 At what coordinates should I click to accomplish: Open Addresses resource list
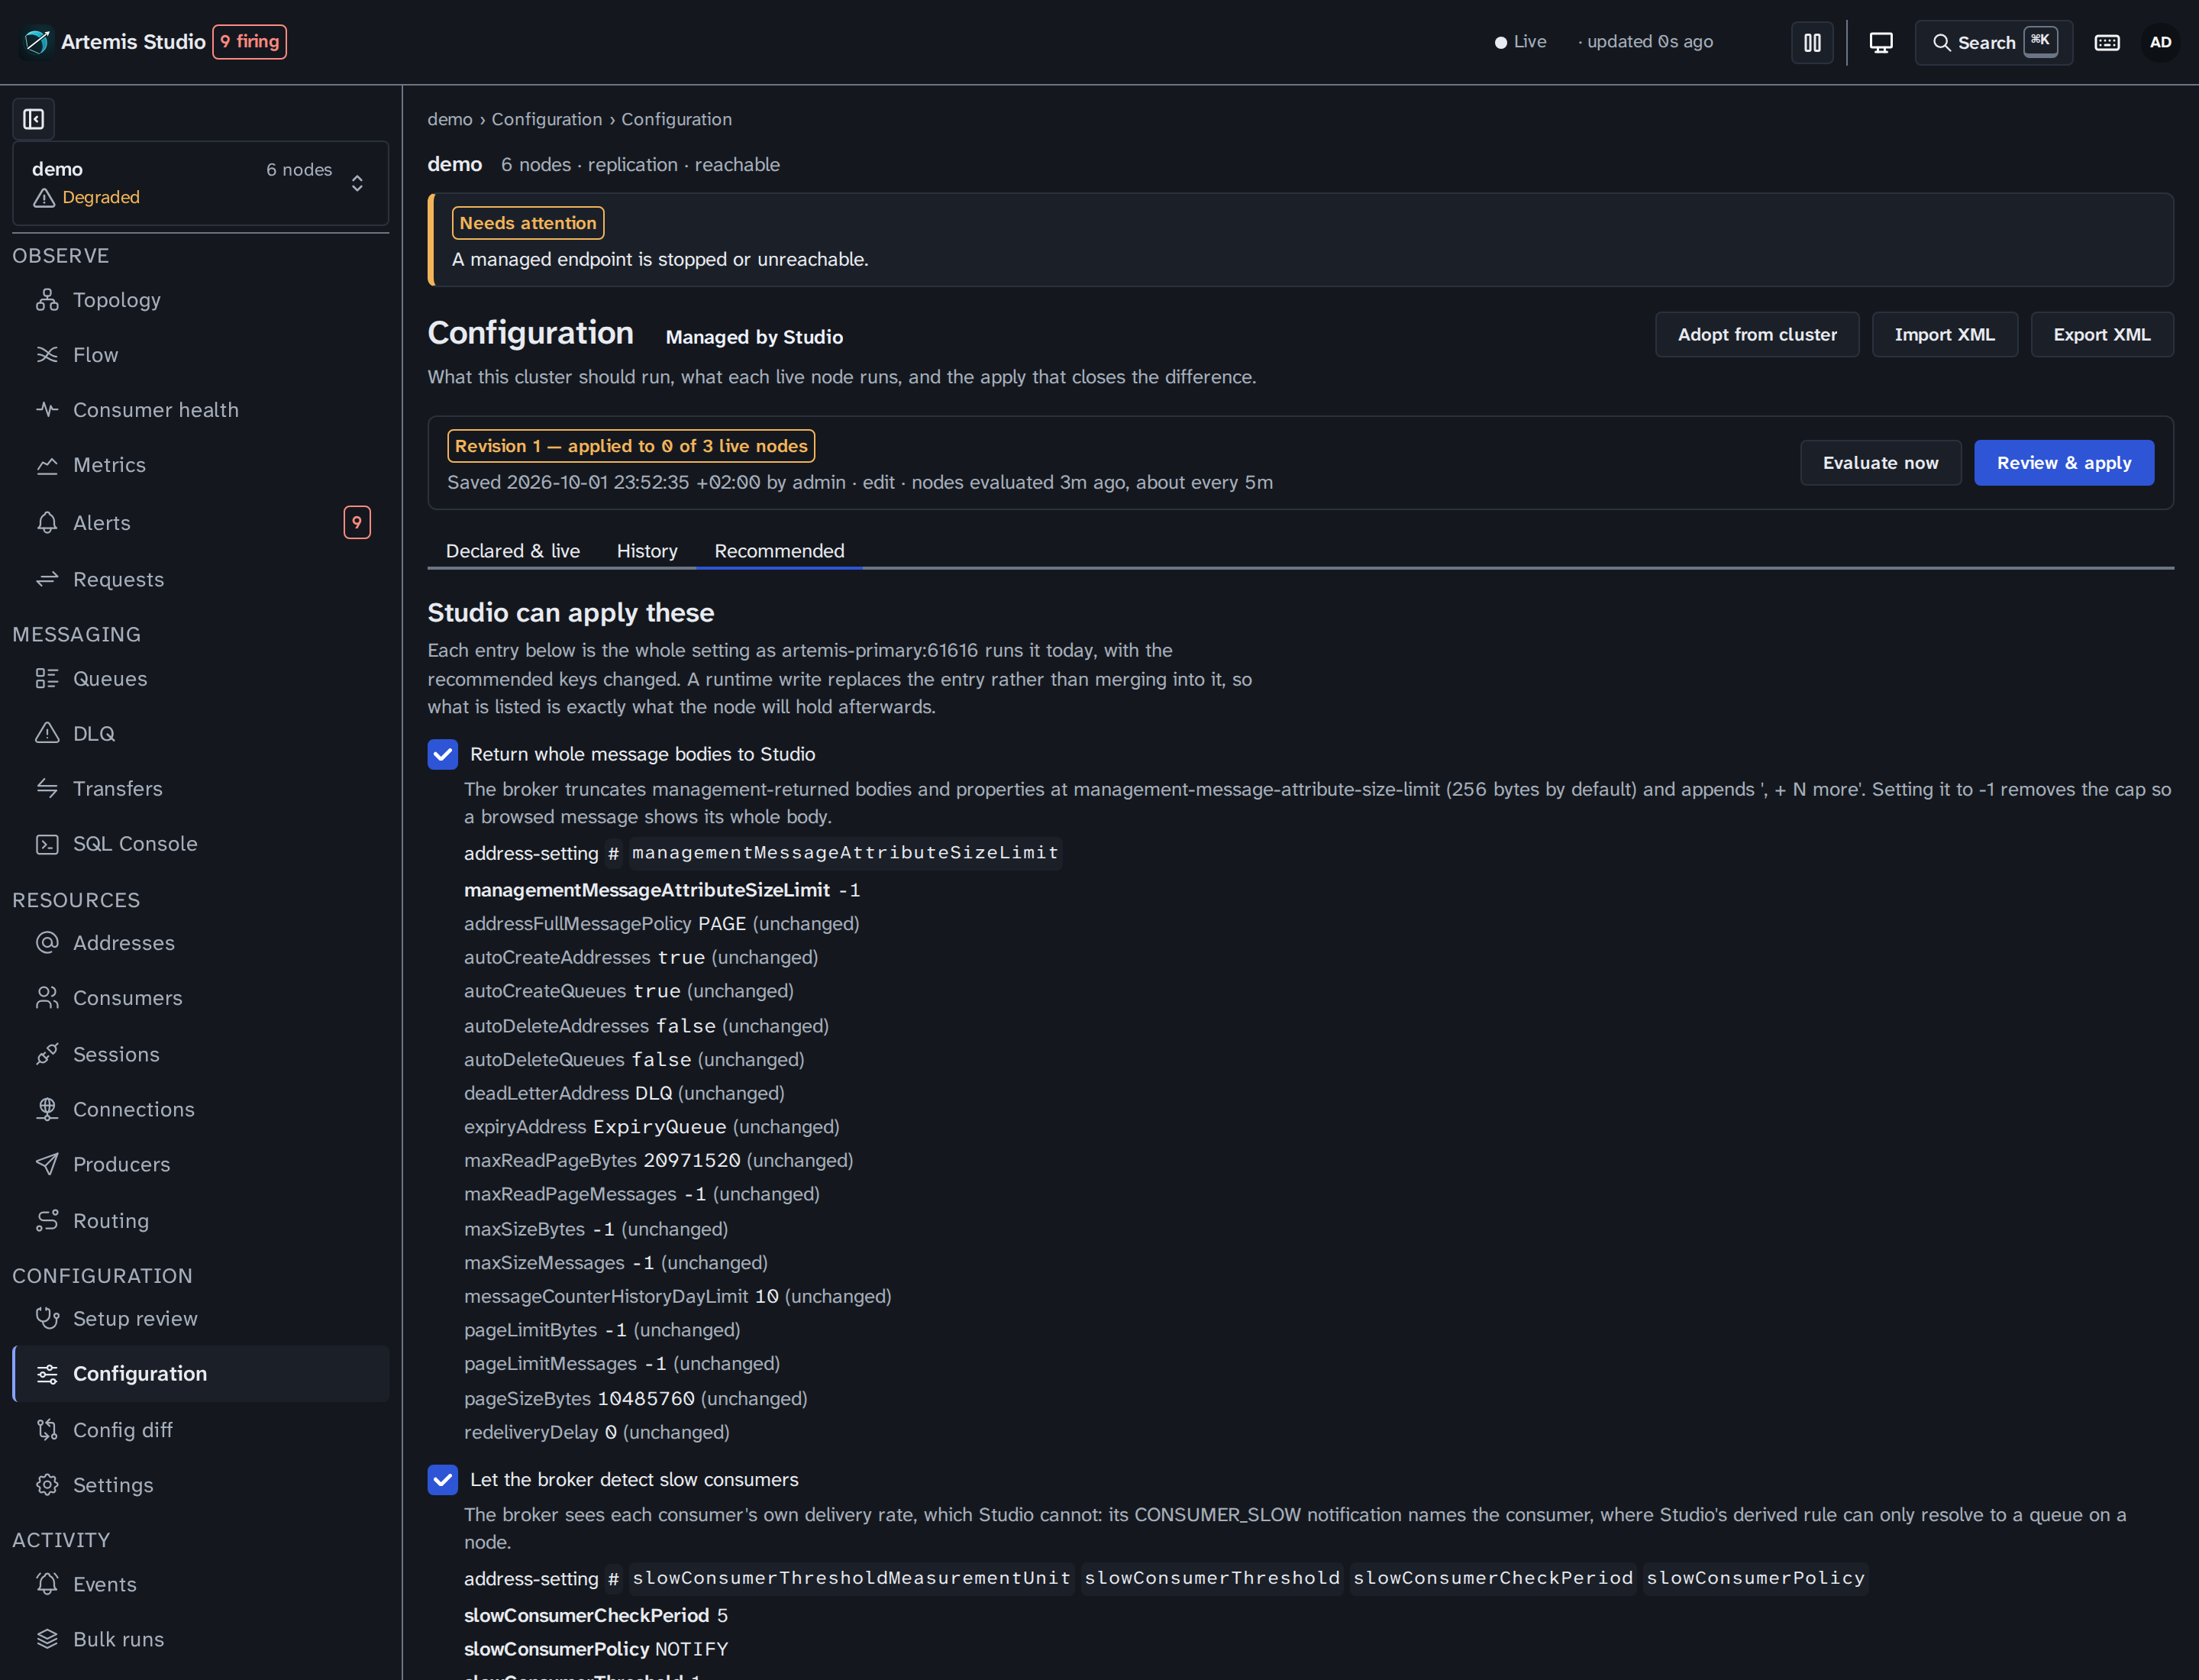click(x=200, y=943)
